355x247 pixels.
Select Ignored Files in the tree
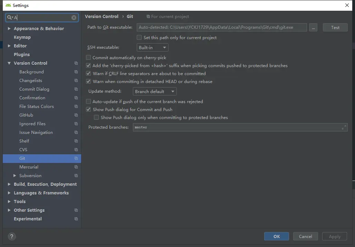tap(32, 123)
